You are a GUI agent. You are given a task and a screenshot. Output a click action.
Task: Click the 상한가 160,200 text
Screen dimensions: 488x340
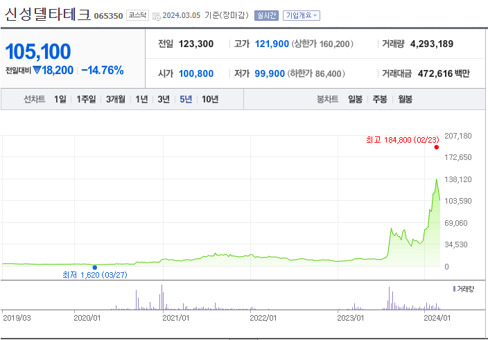[x=322, y=44]
